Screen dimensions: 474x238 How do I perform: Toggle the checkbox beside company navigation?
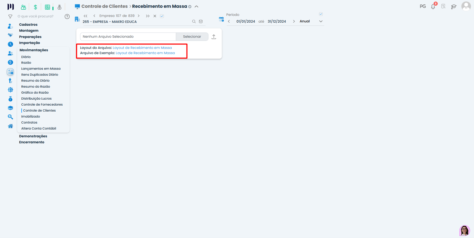pos(162,16)
